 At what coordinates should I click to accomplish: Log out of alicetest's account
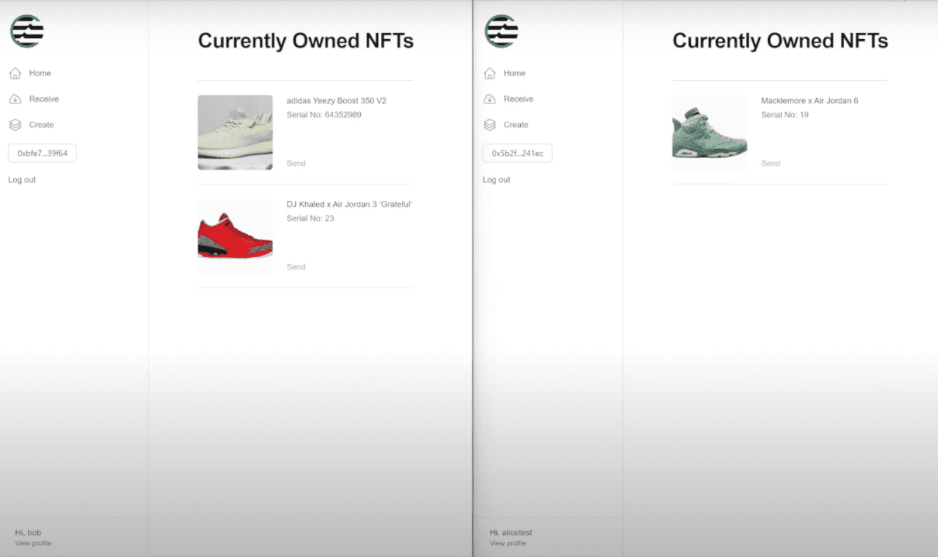(496, 180)
